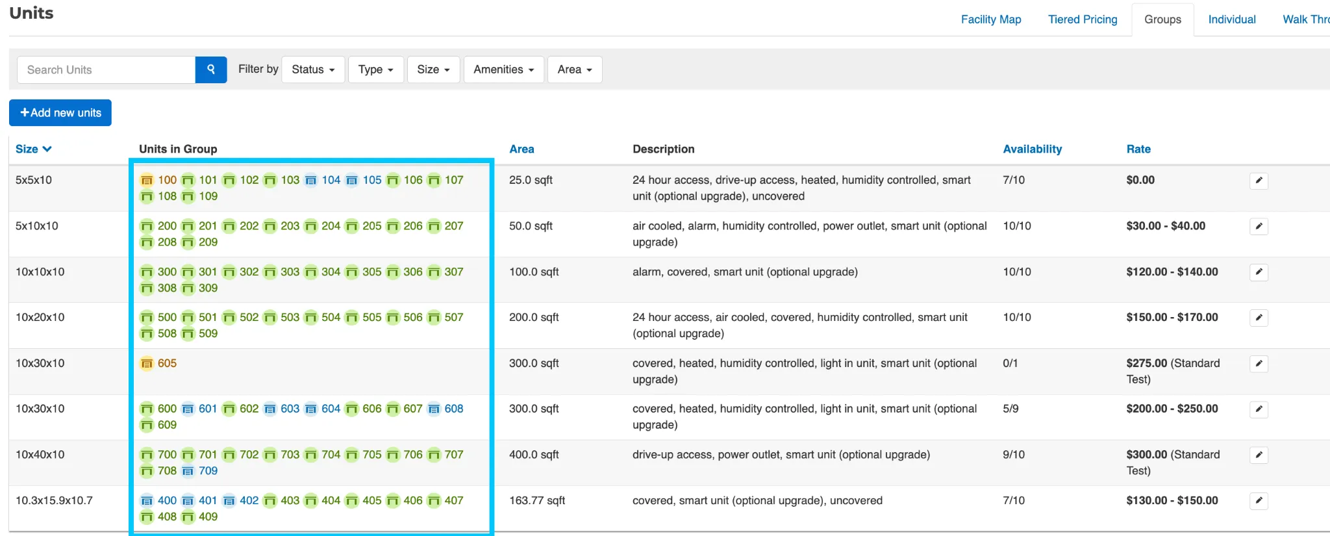The image size is (1330, 536).
Task: Sort by the Availability column header
Action: tap(1032, 149)
